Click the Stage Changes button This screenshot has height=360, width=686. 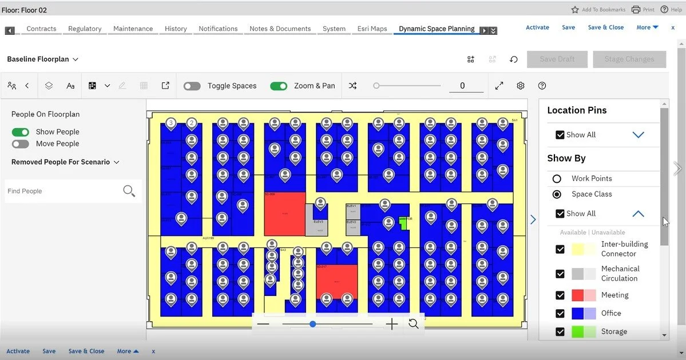click(x=629, y=59)
